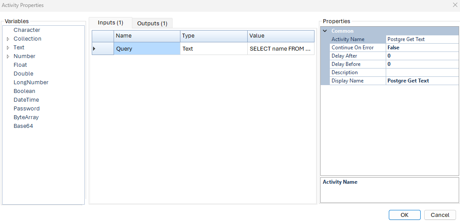The image size is (460, 223).
Task: Click the Cancel button
Action: pos(440,215)
